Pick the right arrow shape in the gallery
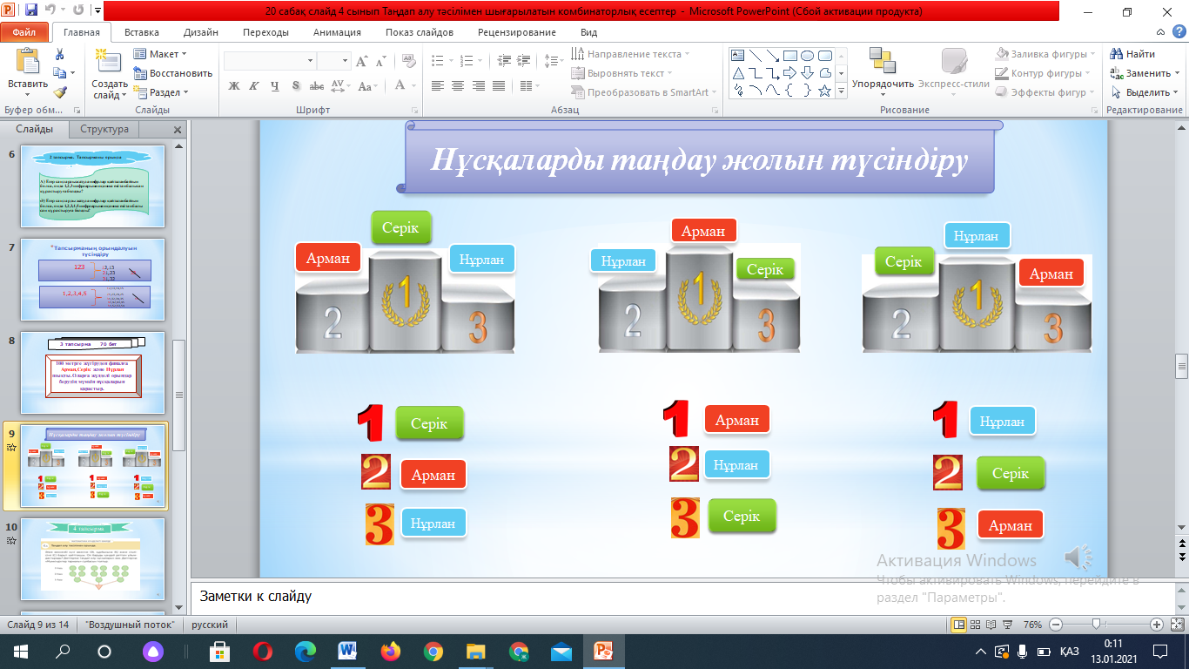 pos(789,72)
